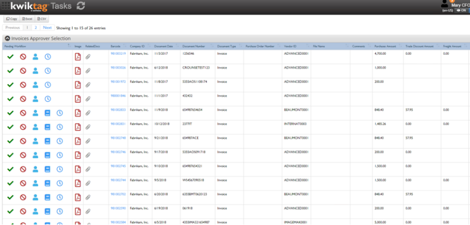Reject invoice 981003026 with red deny icon
The image size is (470, 225).
(23, 71)
